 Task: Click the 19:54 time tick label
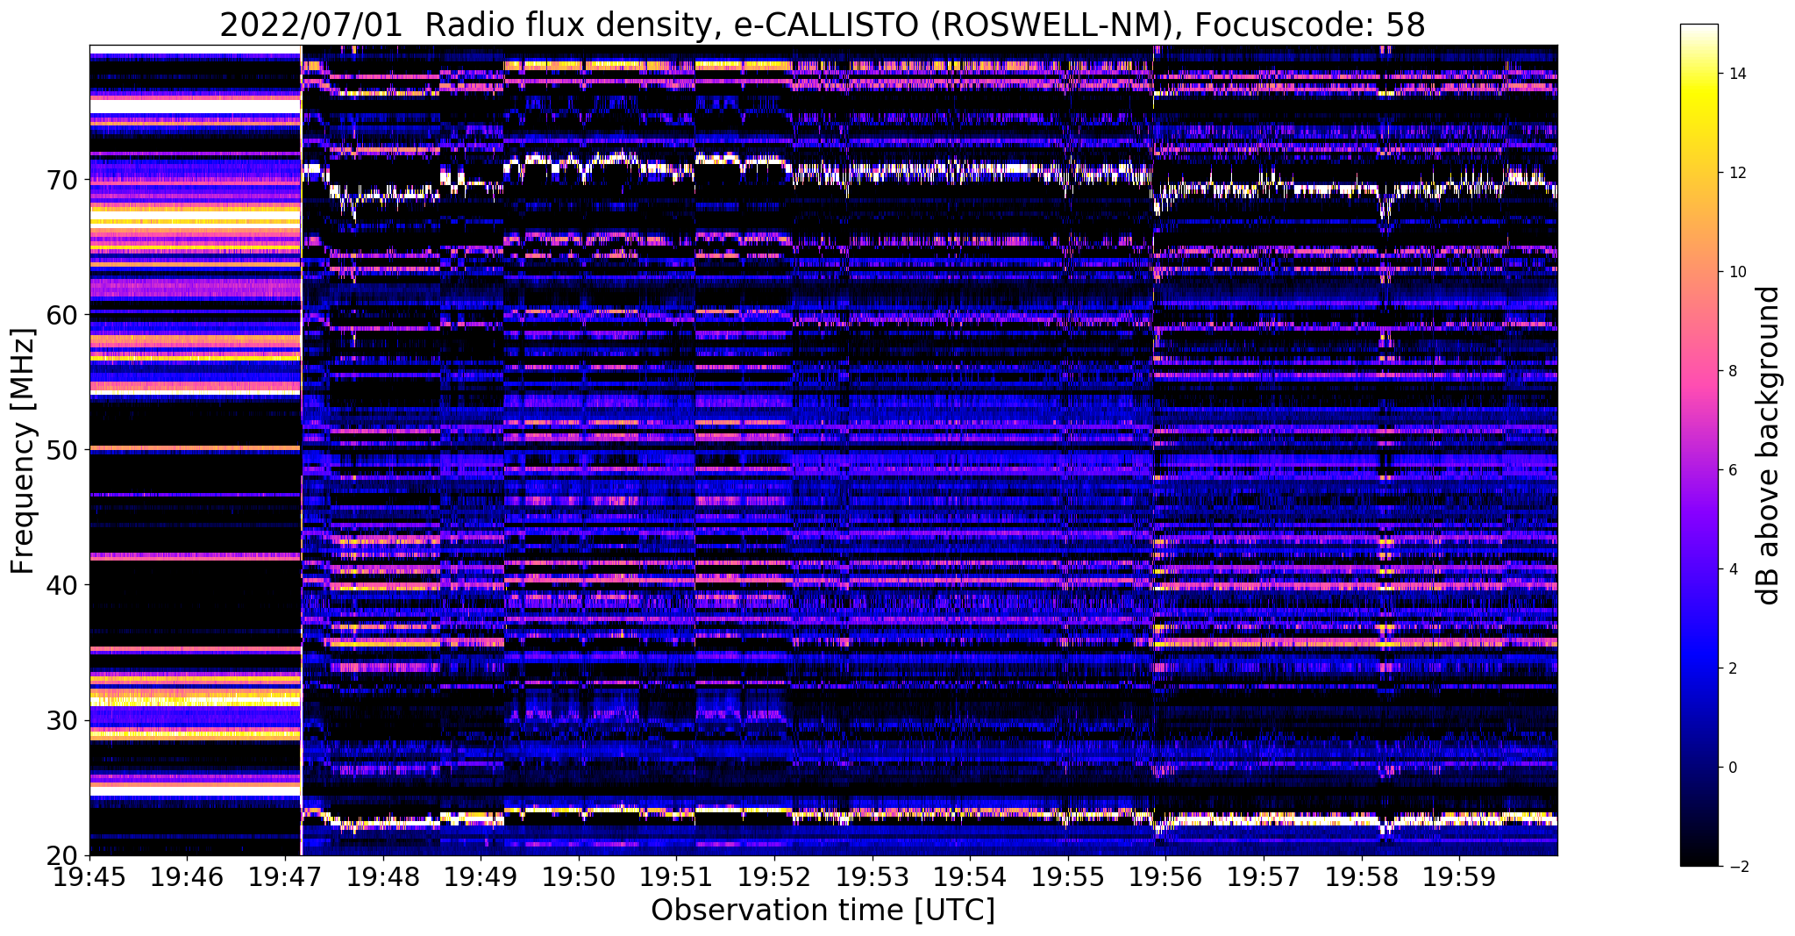[970, 876]
